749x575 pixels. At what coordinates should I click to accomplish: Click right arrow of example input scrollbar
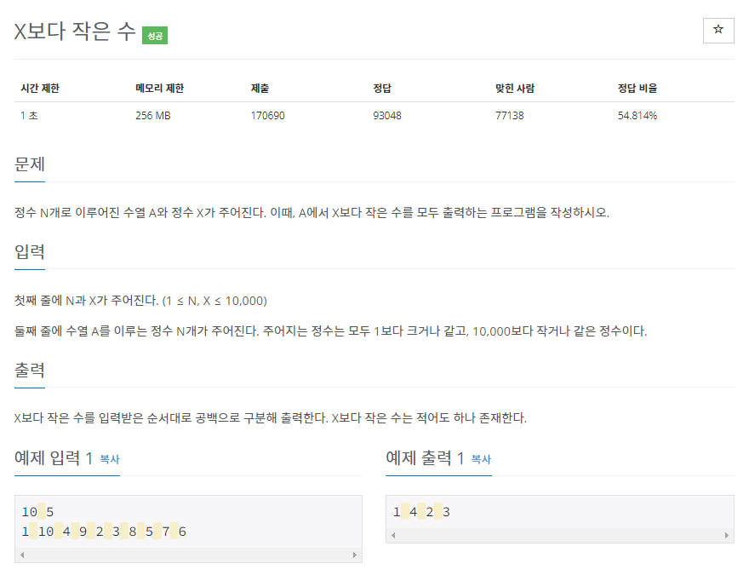(x=354, y=555)
